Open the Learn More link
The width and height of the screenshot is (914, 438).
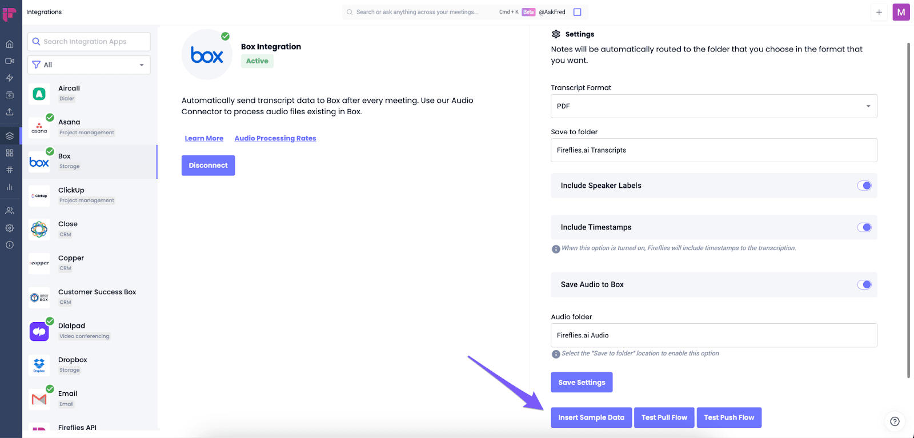[x=204, y=138]
